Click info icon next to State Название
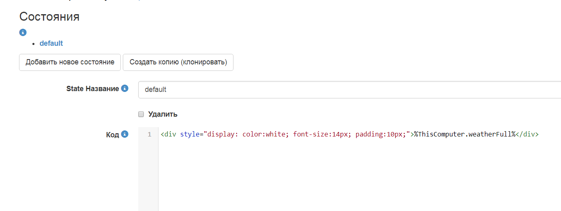This screenshot has height=211, width=561. click(125, 88)
